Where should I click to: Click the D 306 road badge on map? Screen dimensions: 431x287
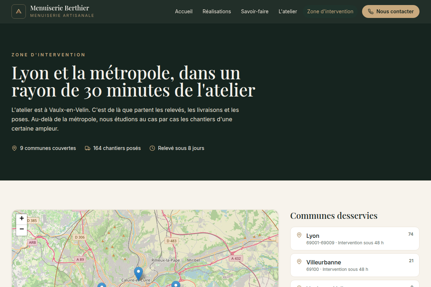pos(80,237)
